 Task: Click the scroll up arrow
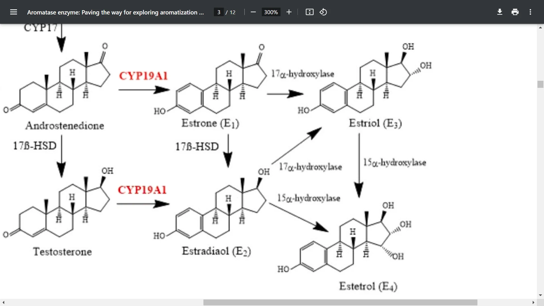540,27
